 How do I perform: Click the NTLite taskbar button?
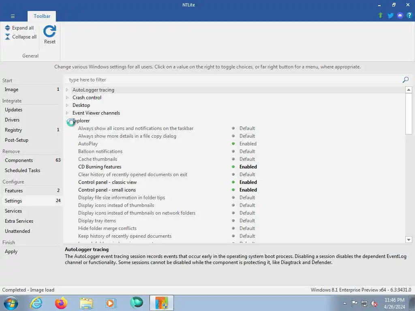162,303
